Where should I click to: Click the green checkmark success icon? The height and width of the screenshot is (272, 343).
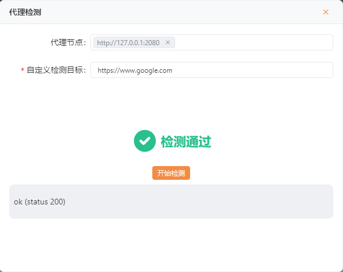pyautogui.click(x=145, y=141)
